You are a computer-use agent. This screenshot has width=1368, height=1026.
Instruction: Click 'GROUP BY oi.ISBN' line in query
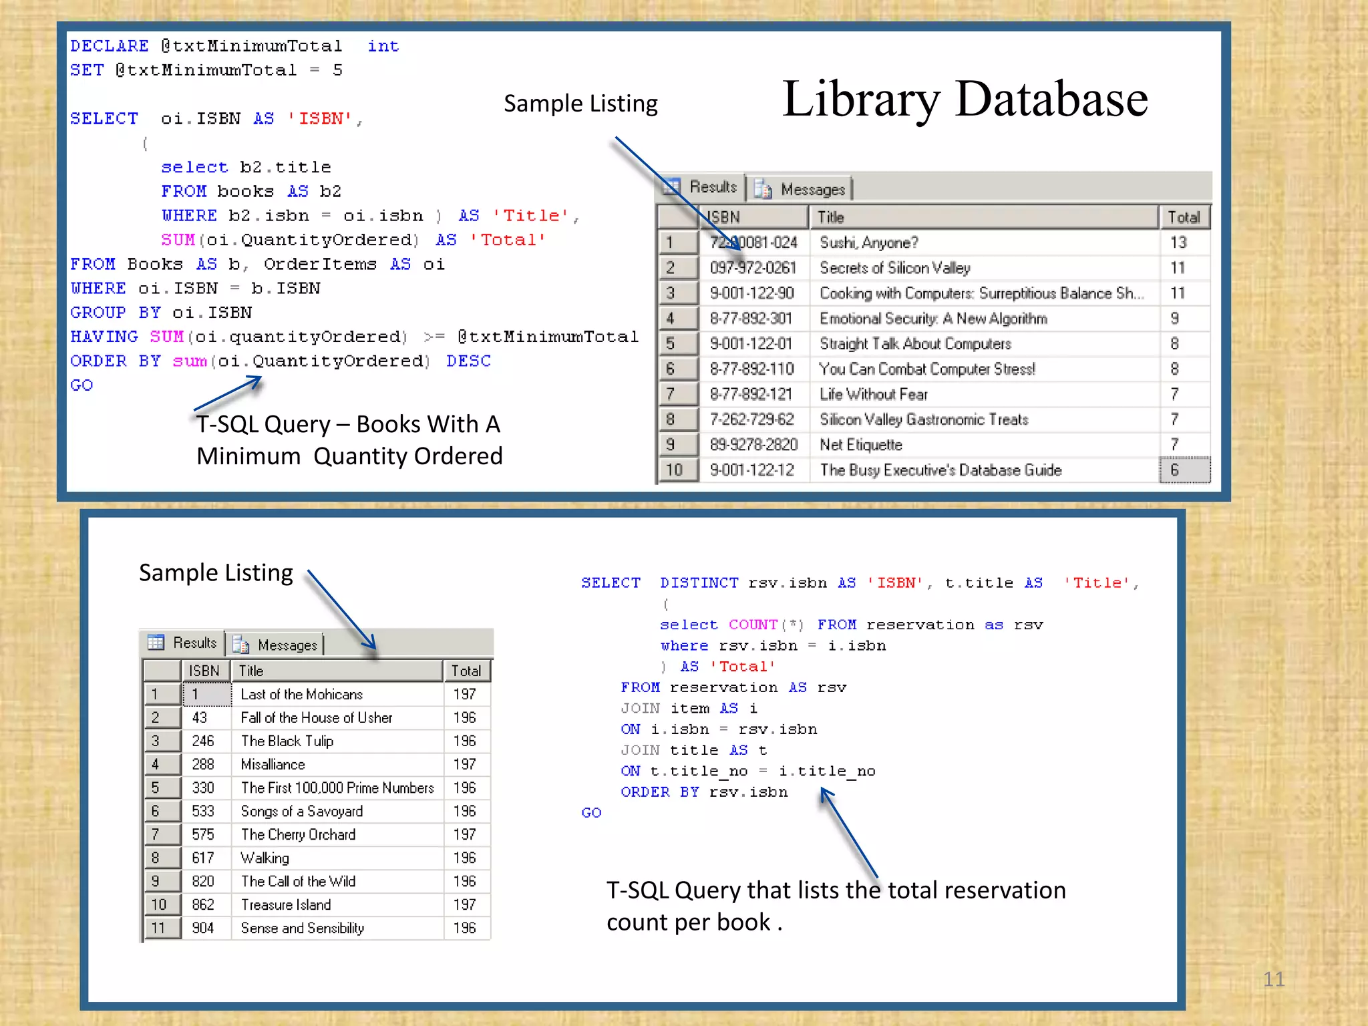pos(161,313)
